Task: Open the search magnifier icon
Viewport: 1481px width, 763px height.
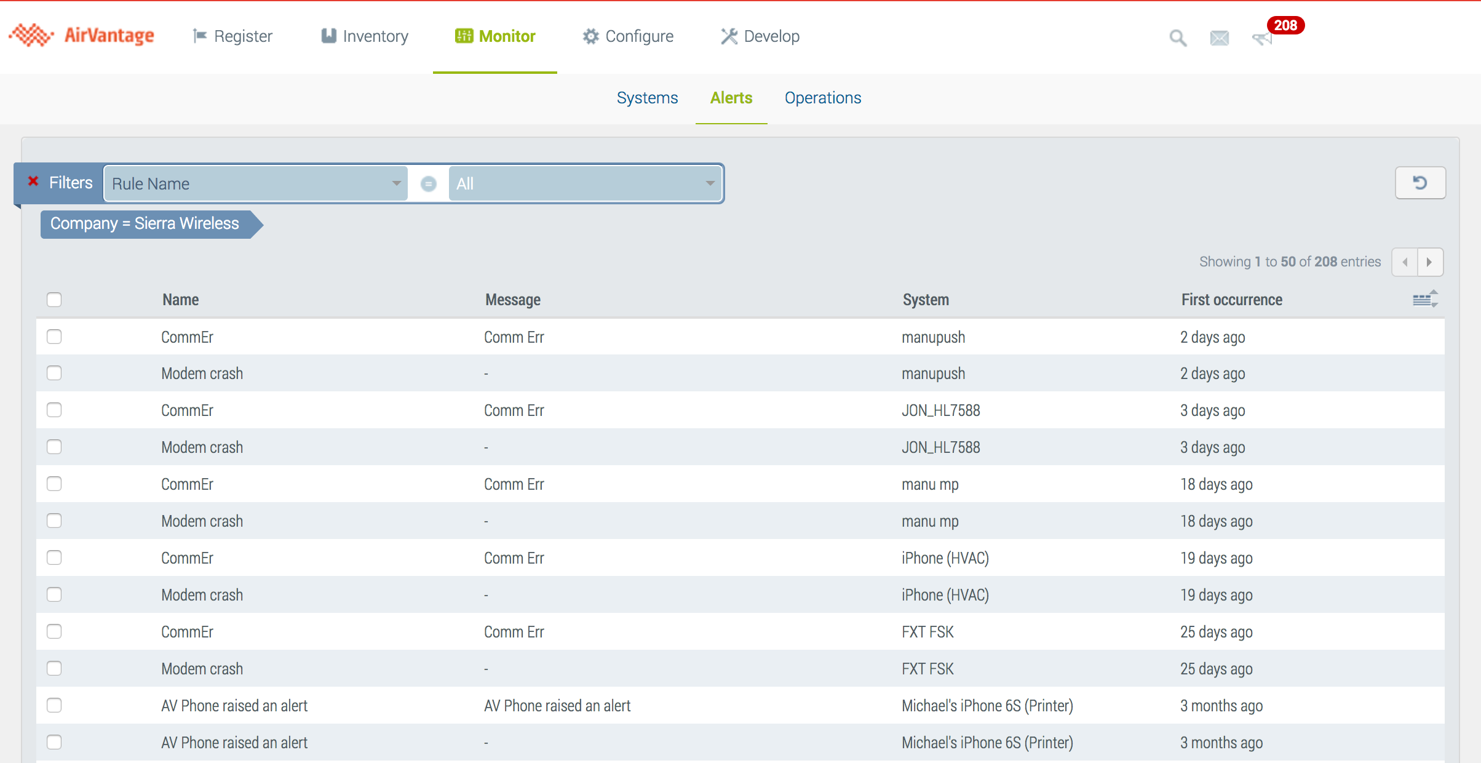Action: pyautogui.click(x=1177, y=38)
